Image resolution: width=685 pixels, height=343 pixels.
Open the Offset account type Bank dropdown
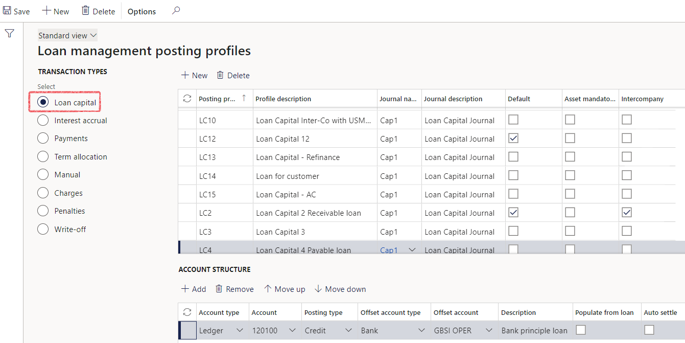point(421,331)
